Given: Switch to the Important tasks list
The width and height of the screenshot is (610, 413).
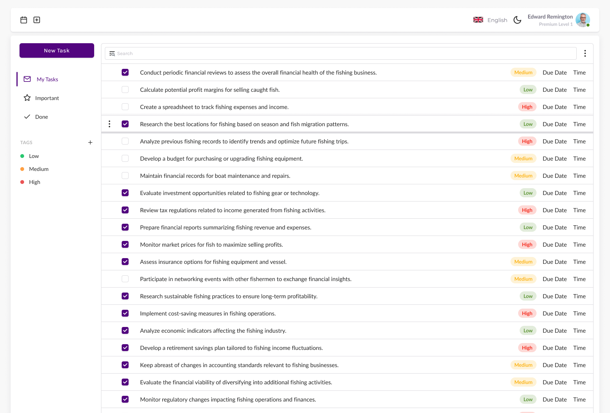Looking at the screenshot, I should 47,98.
